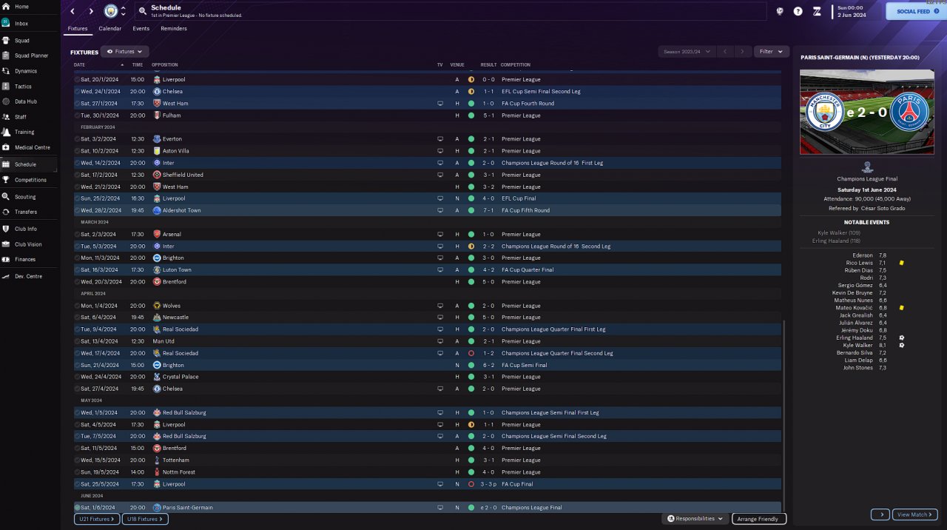The height and width of the screenshot is (530, 947).
Task: Open the Finances sidebar icon
Action: (x=7, y=259)
